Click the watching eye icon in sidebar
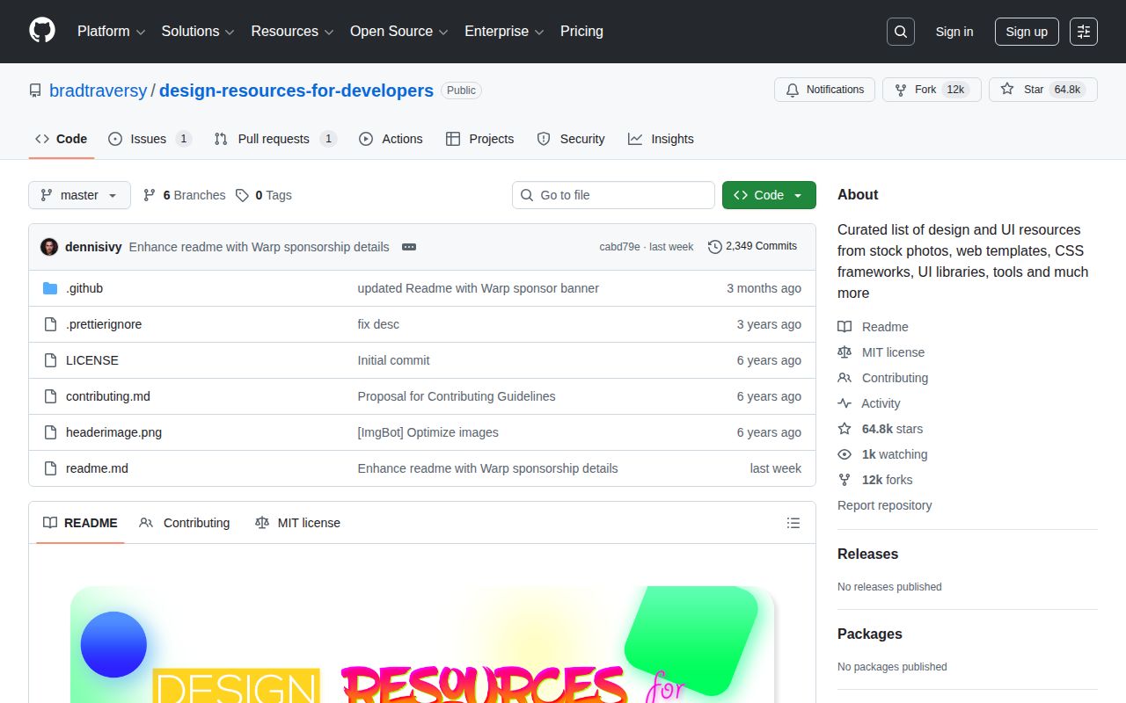Screen dimensions: 1126x703 coord(844,454)
